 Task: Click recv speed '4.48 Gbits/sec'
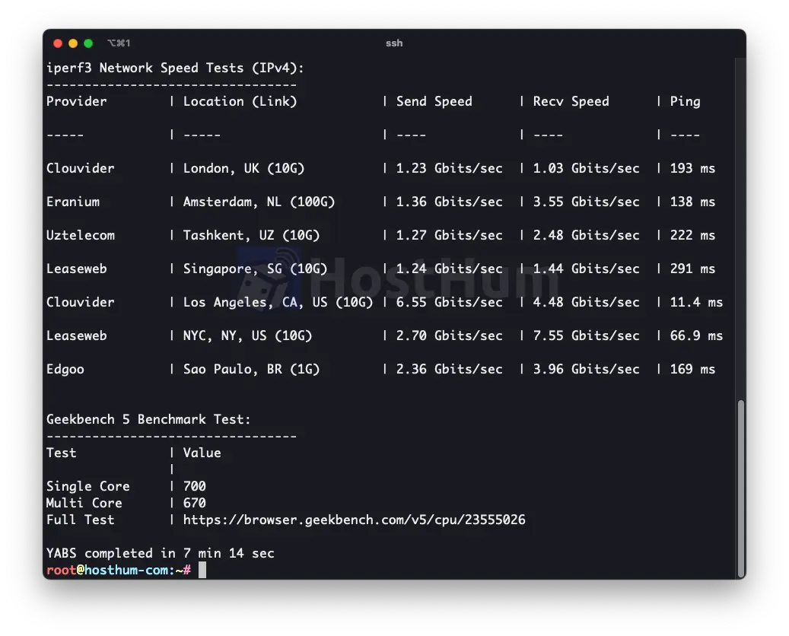[x=586, y=302]
